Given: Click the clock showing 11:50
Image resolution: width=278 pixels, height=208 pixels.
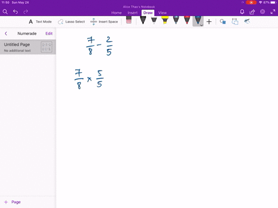Looking at the screenshot, I should 5,2.
